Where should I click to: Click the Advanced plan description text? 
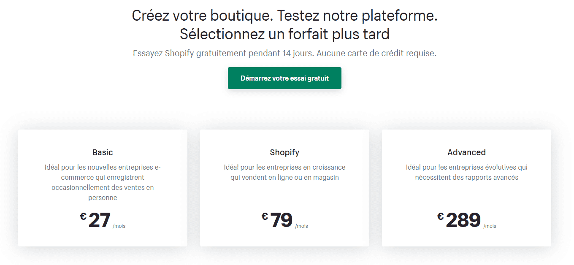[466, 172]
